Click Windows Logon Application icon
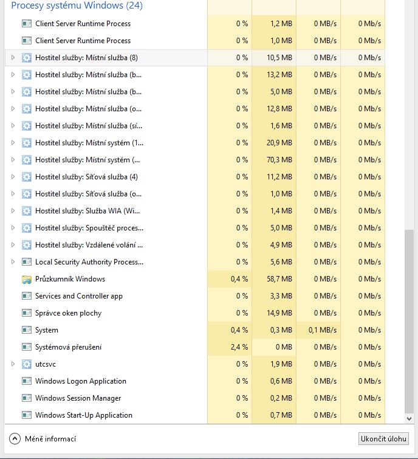 [27, 381]
